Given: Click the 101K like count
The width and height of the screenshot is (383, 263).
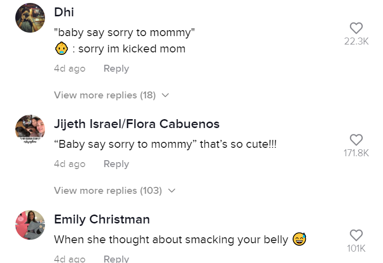Looking at the screenshot, I should (x=356, y=248).
